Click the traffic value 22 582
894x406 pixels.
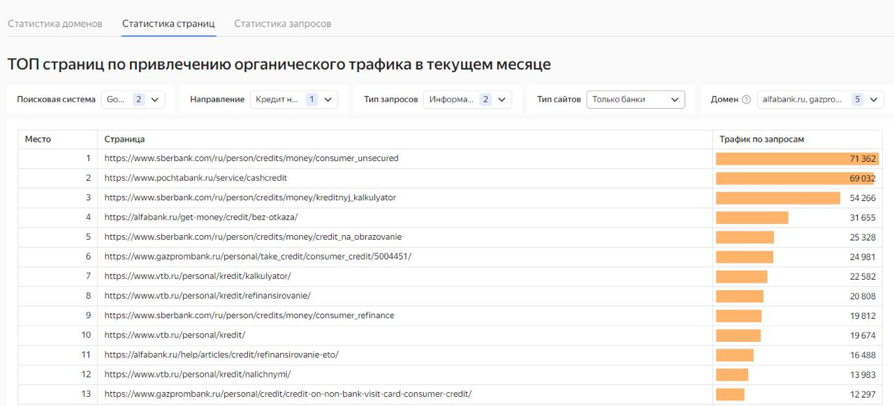point(863,276)
